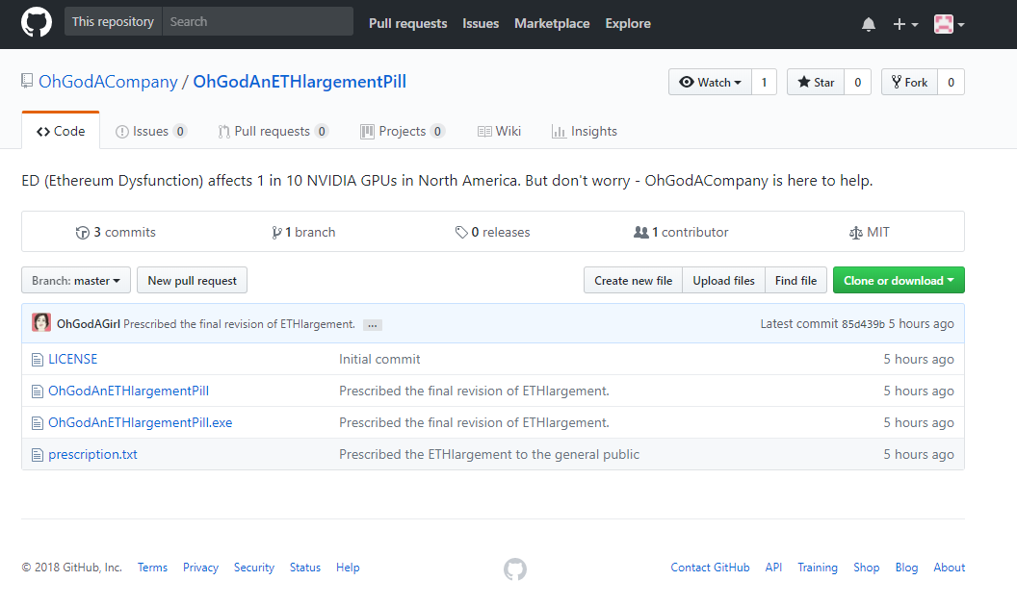Open footer Security link
Screen dimensions: 1017x606
pyautogui.click(x=254, y=568)
